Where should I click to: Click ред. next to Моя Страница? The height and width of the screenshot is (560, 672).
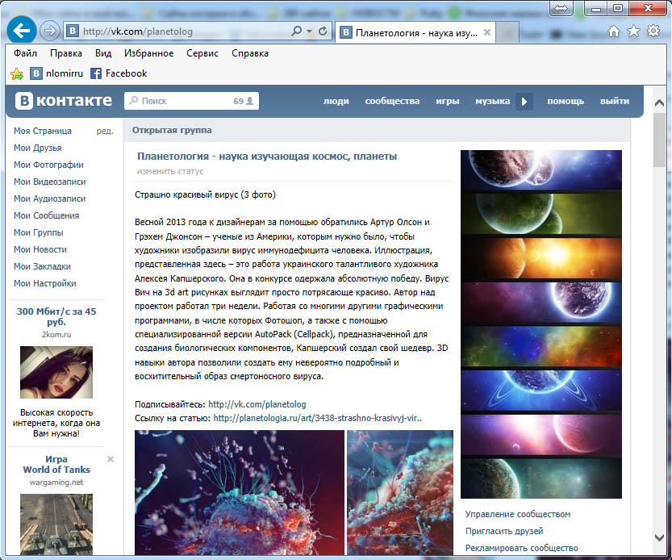(x=105, y=131)
